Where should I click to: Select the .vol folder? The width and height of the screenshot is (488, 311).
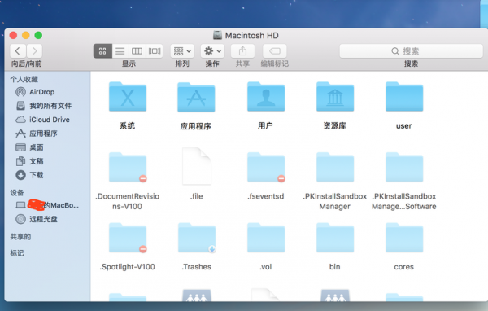266,238
